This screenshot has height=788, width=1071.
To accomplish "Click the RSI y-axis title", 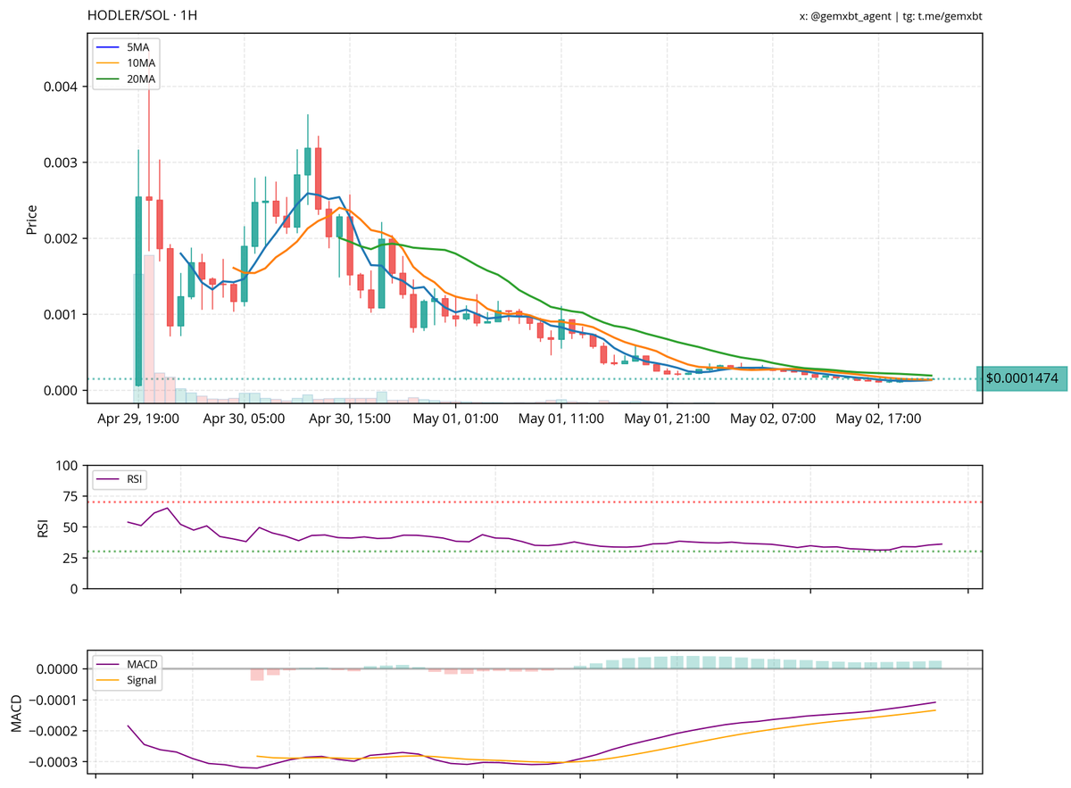I will click(x=42, y=527).
